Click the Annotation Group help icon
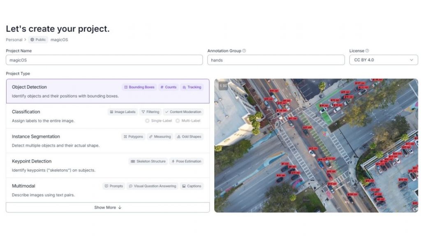 tap(244, 51)
